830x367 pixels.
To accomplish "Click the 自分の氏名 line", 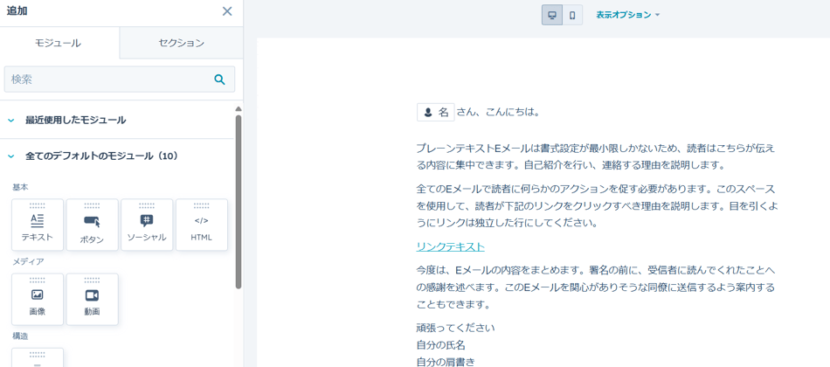I will (441, 345).
